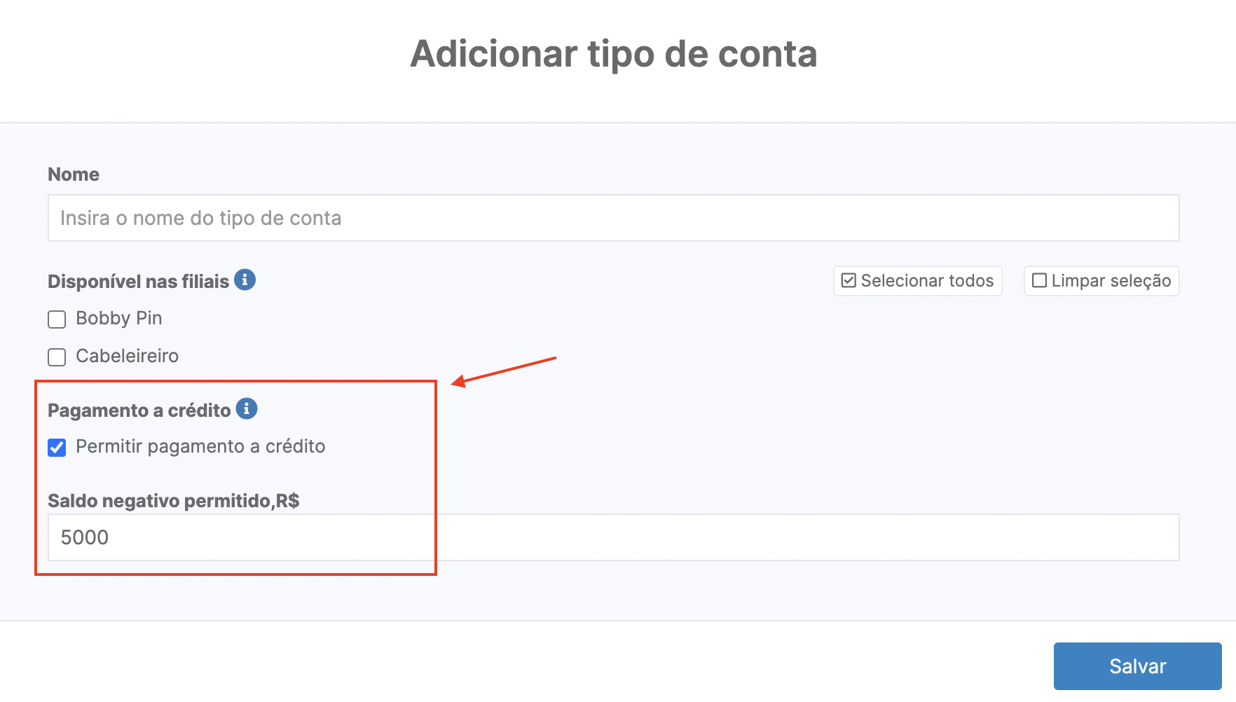Click the Adicionar tipo de conta title

click(614, 54)
